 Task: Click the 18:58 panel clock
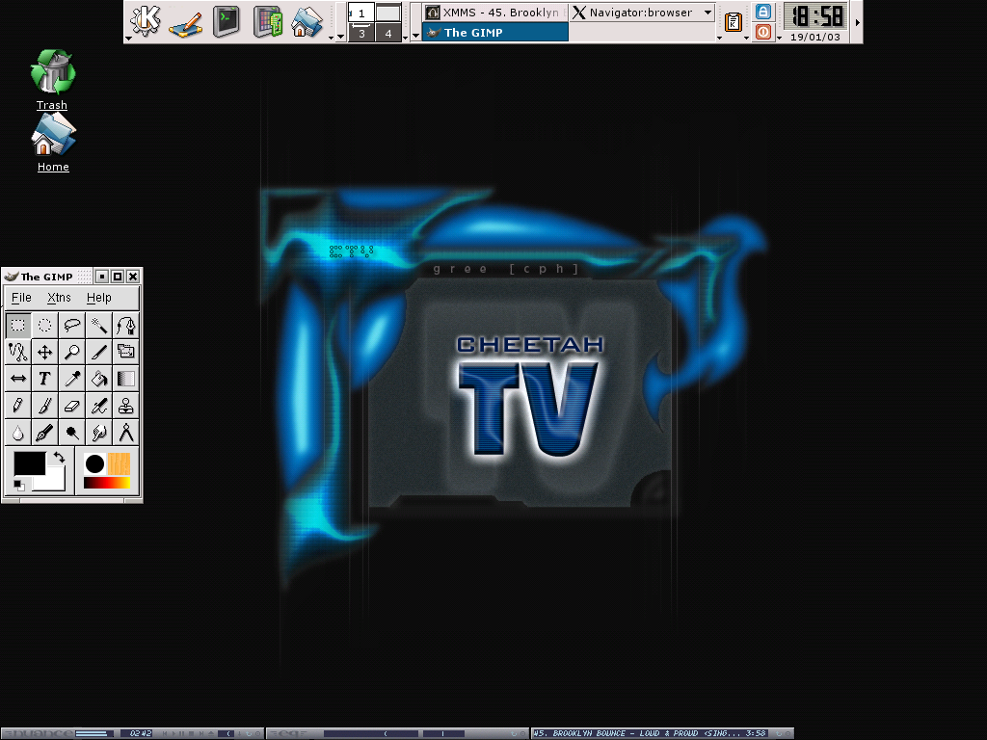tap(816, 15)
